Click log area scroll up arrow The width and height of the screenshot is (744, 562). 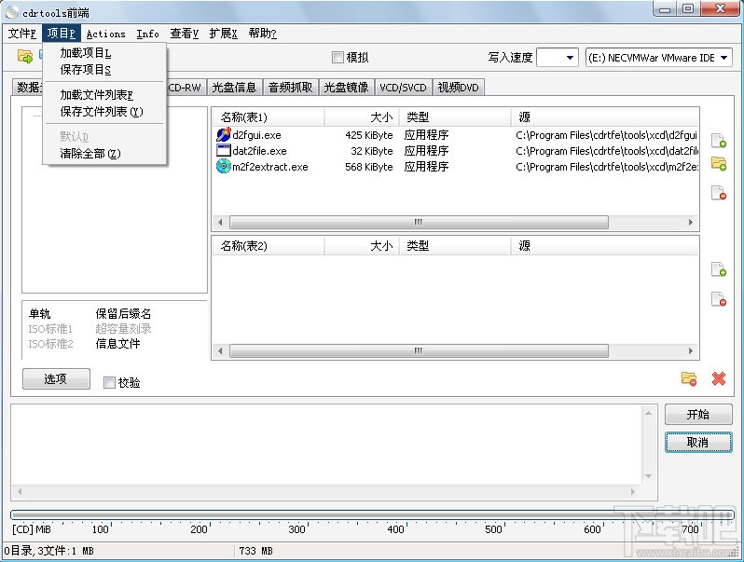(x=648, y=414)
